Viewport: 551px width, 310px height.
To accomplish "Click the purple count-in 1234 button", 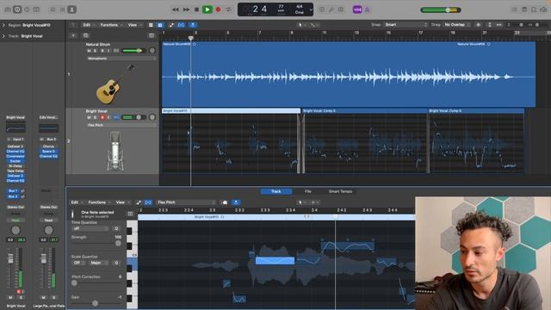I will pos(357,9).
